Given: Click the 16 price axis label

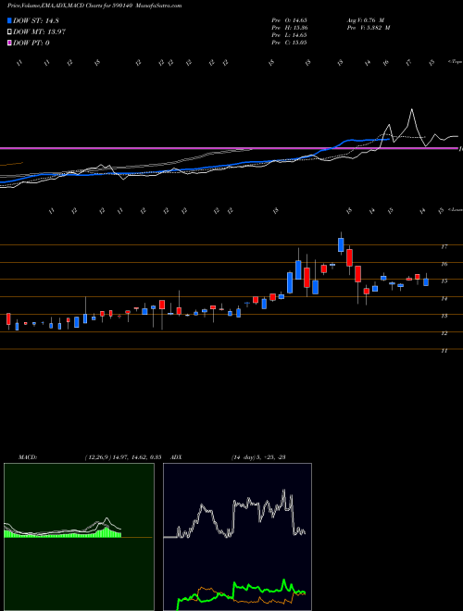Looking at the screenshot, I should tap(444, 264).
